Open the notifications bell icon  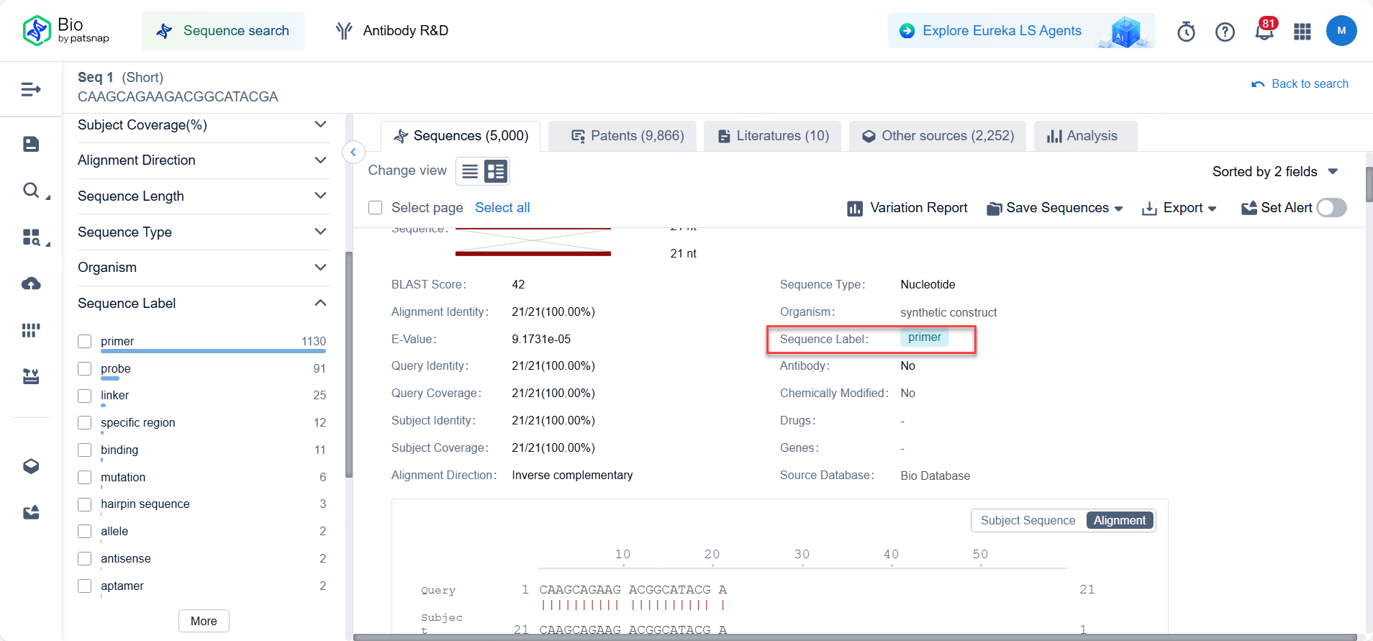(x=1264, y=32)
